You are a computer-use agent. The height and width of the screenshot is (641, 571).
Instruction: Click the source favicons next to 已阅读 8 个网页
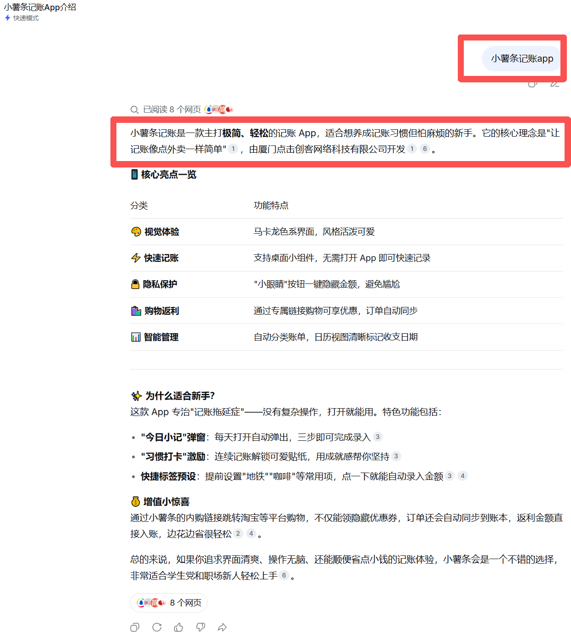219,110
